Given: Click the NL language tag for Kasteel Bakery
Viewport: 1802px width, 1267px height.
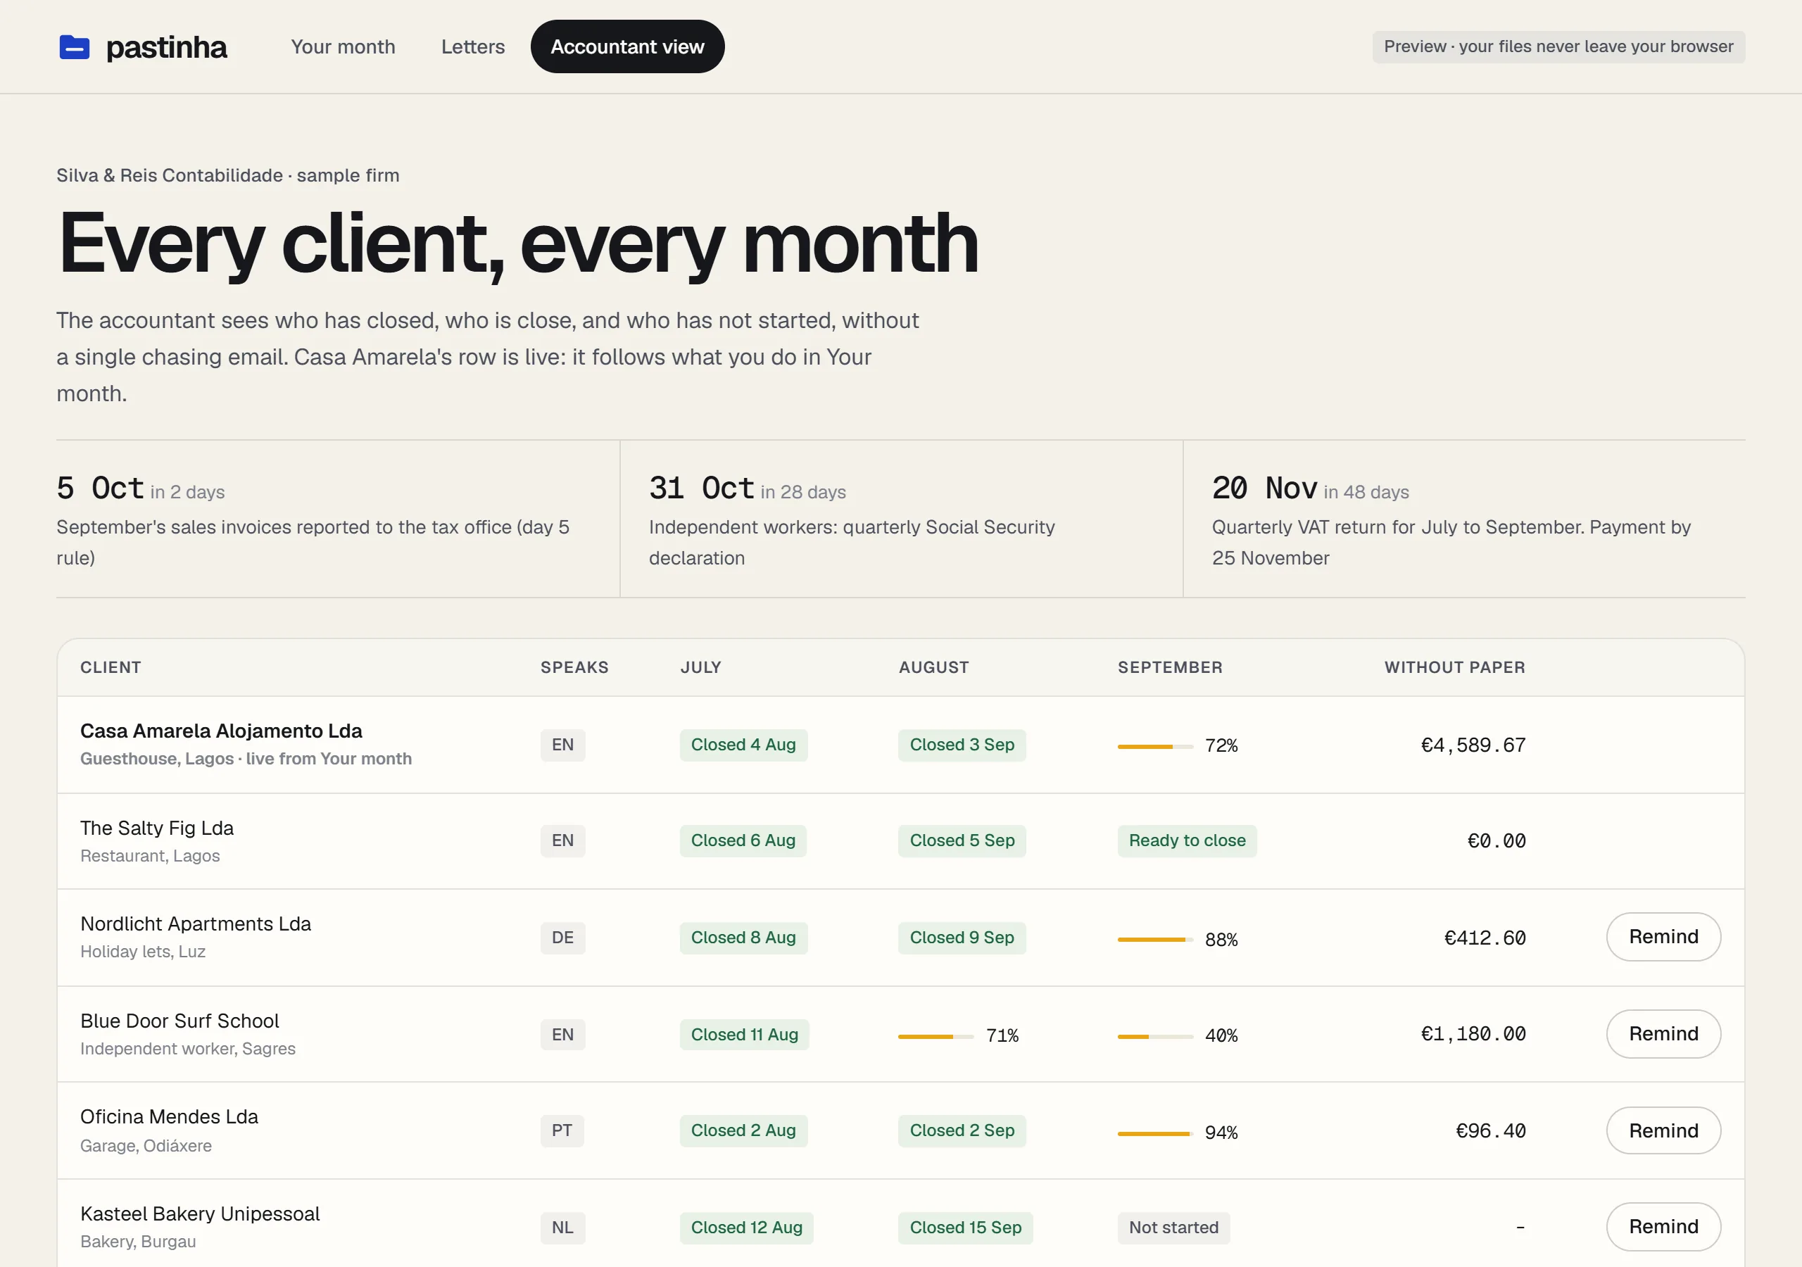Looking at the screenshot, I should [x=562, y=1228].
